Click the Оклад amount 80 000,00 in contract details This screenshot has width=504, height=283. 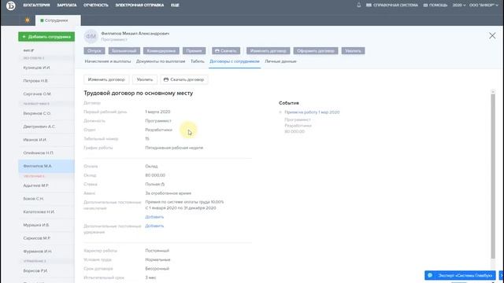pos(155,175)
